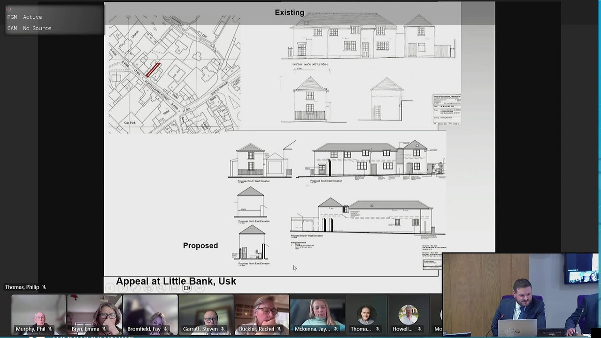Viewport: 601px width, 338px height.
Task: Click the 'Murphy, Phil' name label
Action: tap(31, 329)
